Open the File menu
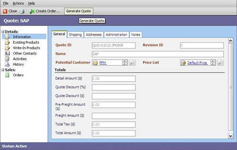Screen dimensions: 237x150 pos(6,3)
